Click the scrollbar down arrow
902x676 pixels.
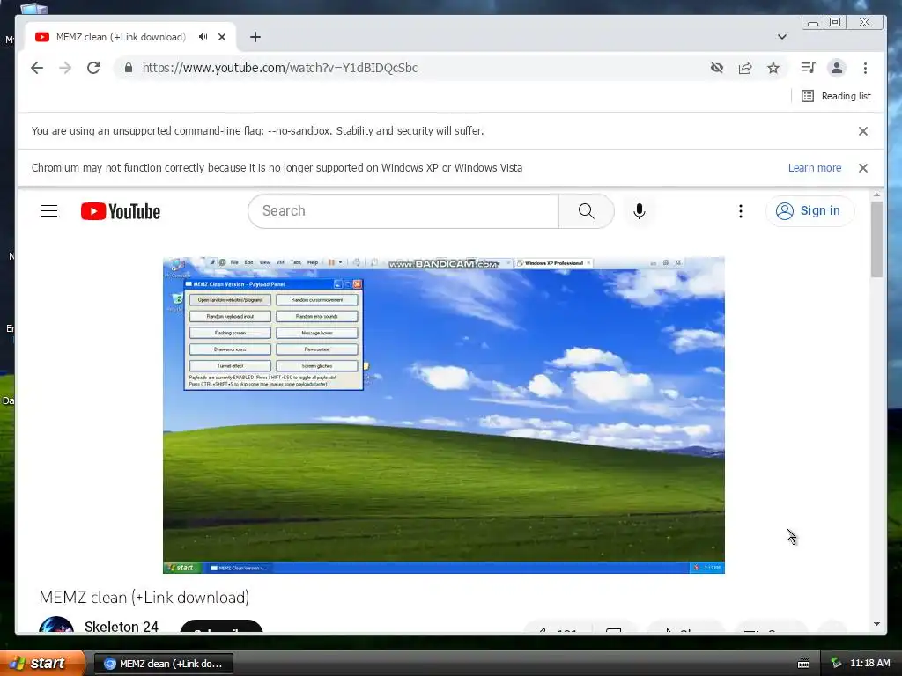876,624
